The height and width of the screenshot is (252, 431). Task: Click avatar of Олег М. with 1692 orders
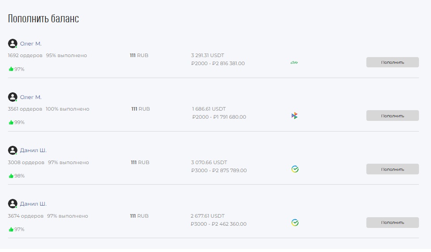click(x=12, y=43)
